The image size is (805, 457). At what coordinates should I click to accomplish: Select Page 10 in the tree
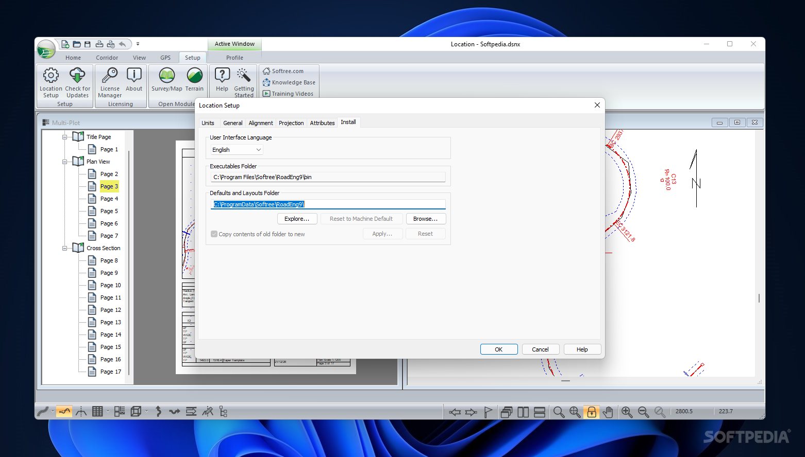110,285
